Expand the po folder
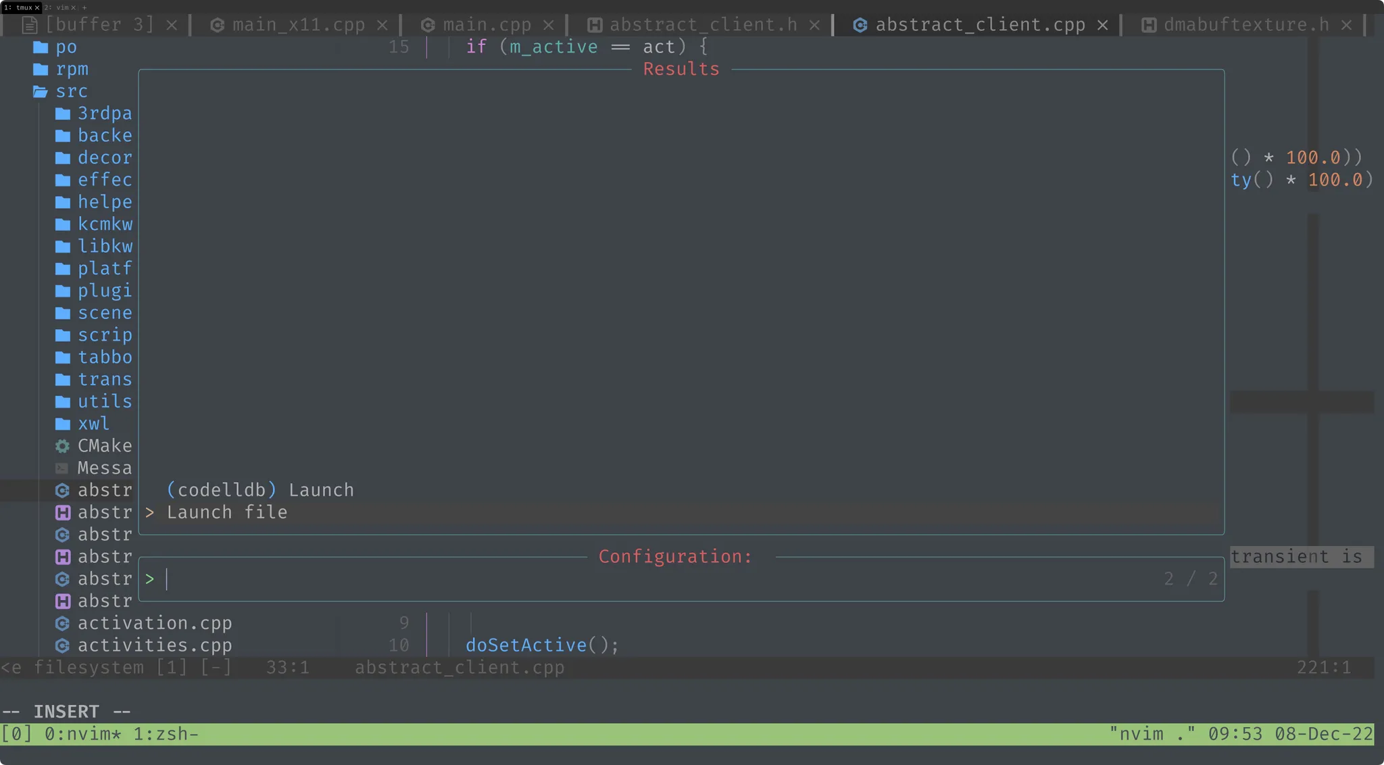Image resolution: width=1384 pixels, height=765 pixels. point(66,47)
